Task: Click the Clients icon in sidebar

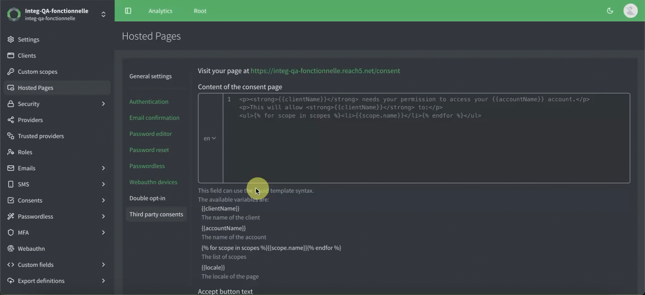Action: 11,55
